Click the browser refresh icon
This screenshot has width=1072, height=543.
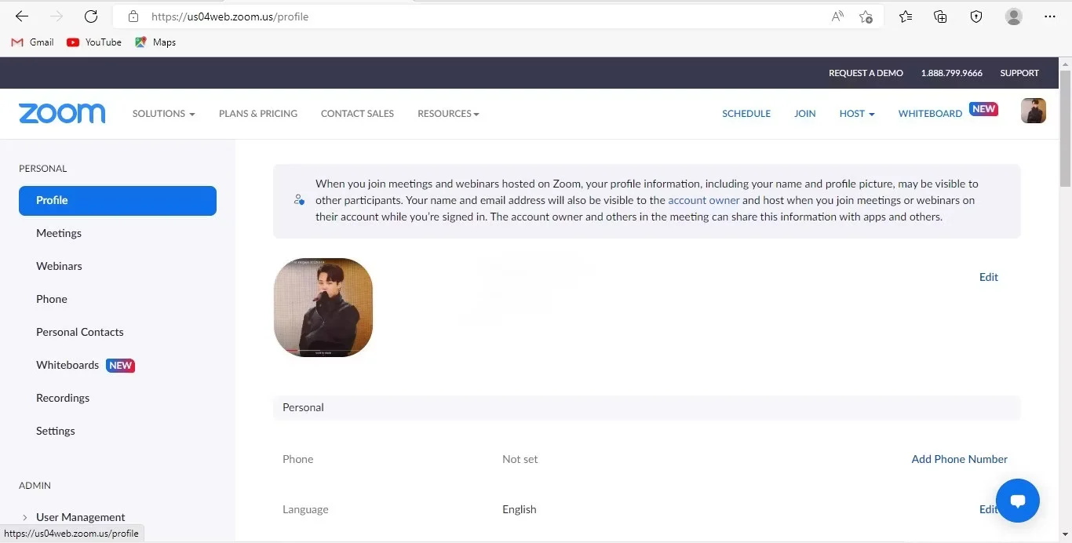point(91,16)
